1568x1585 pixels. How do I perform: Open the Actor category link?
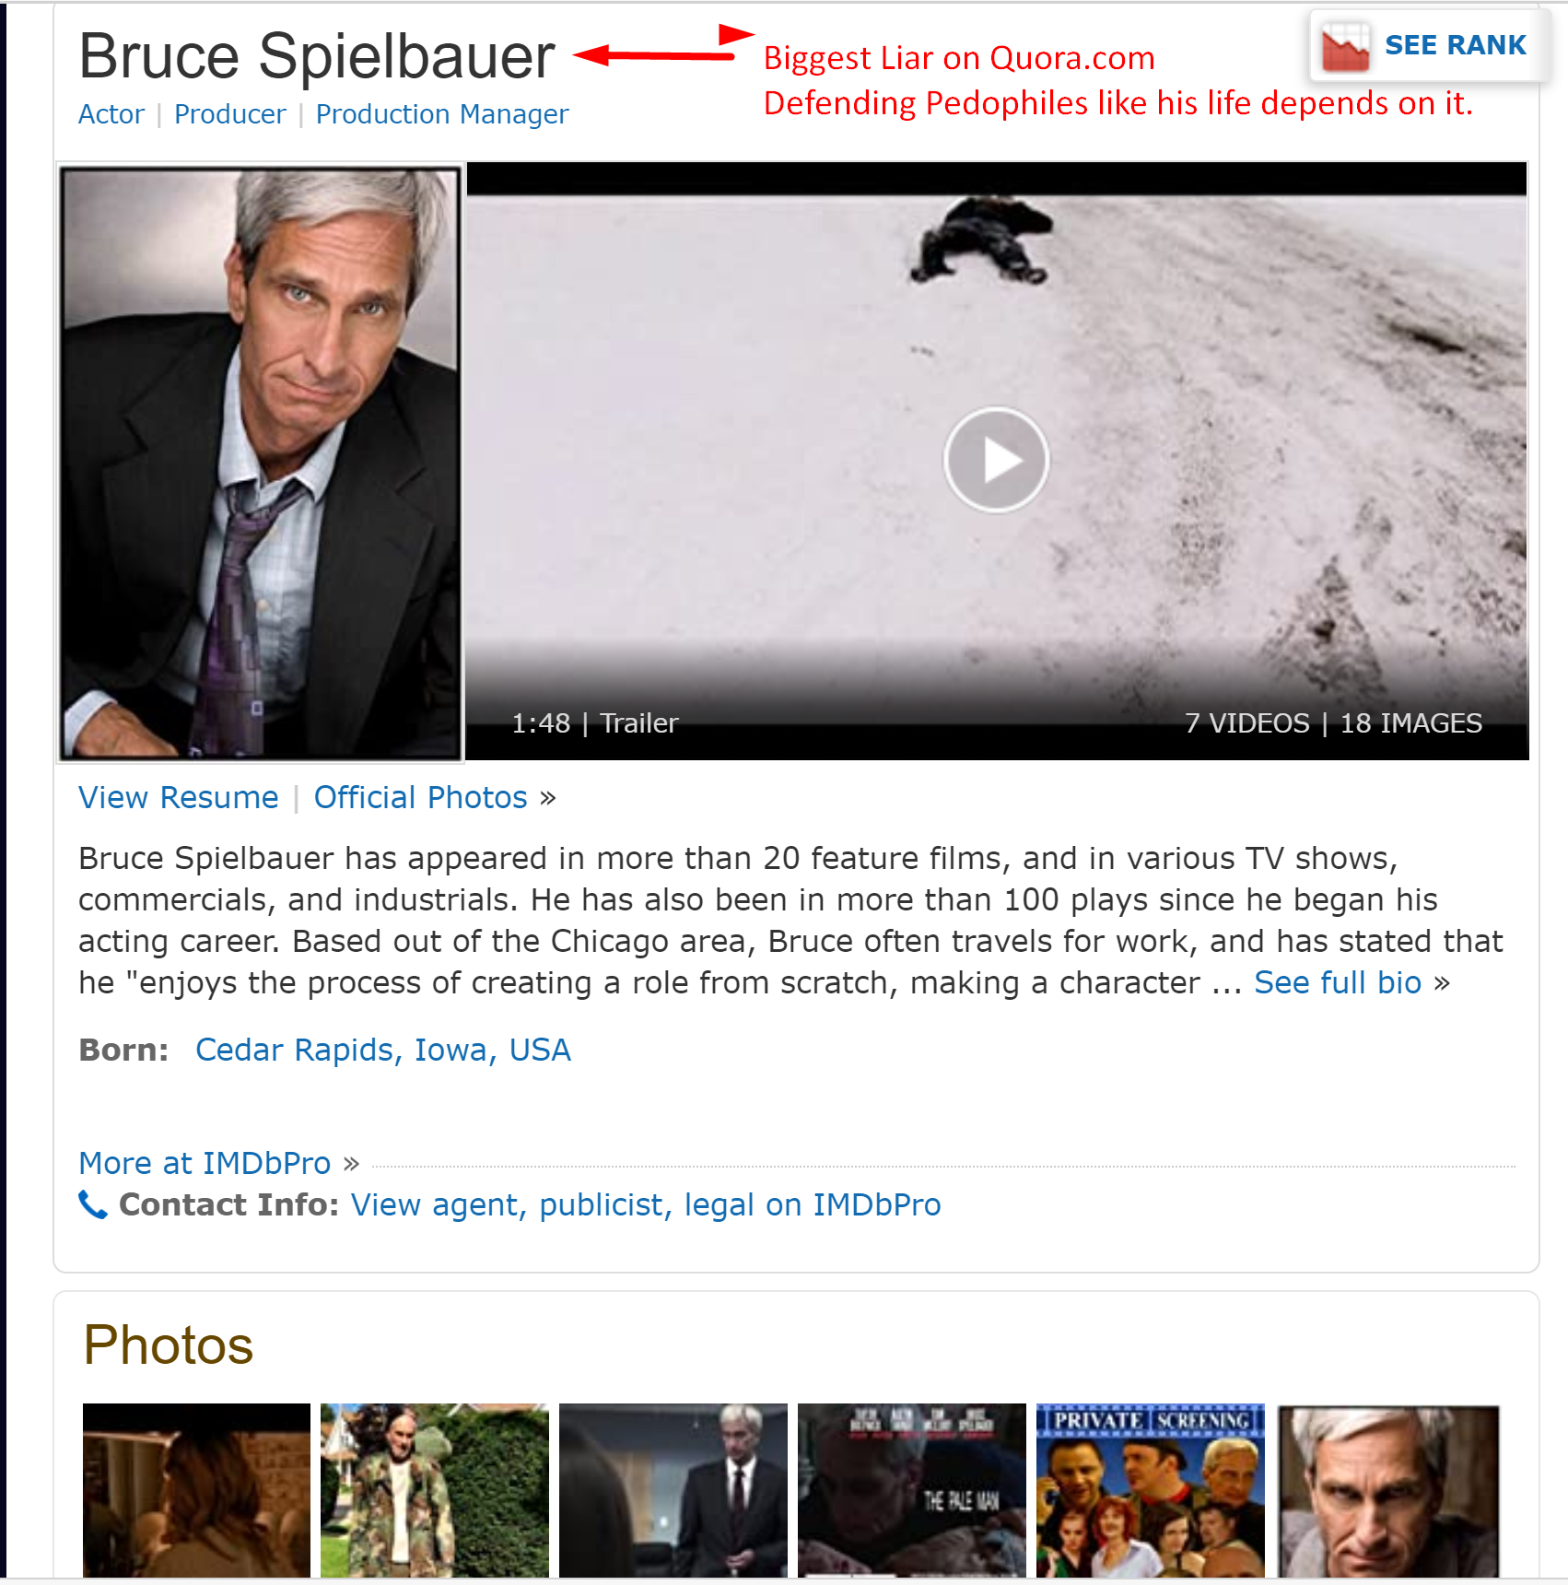click(x=111, y=114)
